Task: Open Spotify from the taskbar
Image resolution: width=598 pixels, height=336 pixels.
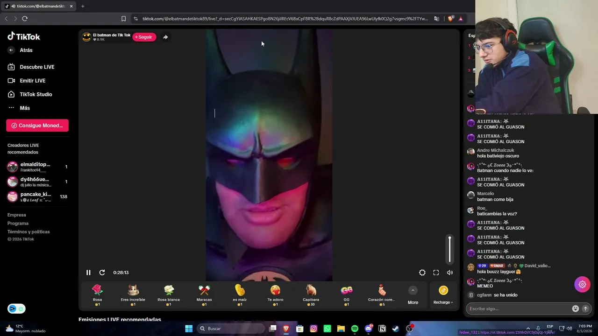Action: tap(355, 329)
